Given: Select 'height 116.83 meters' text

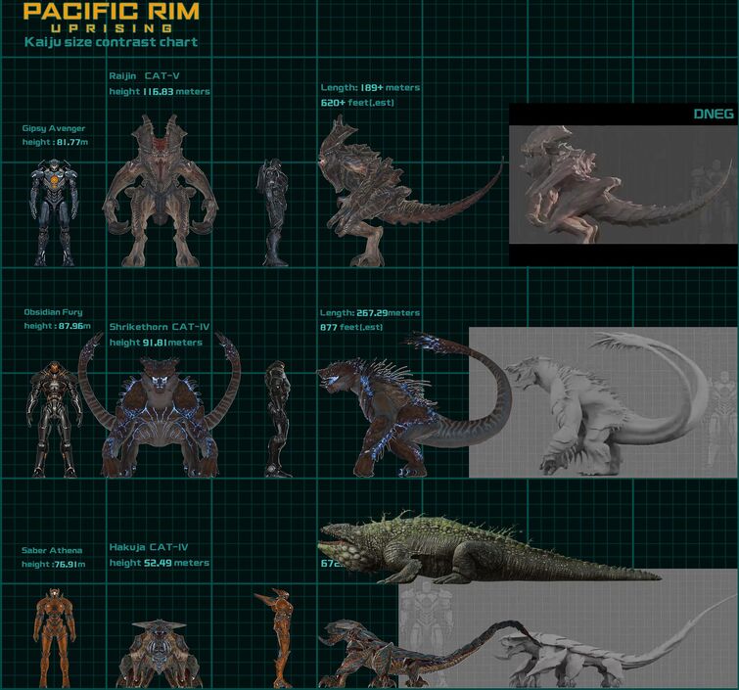Looking at the screenshot, I should click(160, 91).
